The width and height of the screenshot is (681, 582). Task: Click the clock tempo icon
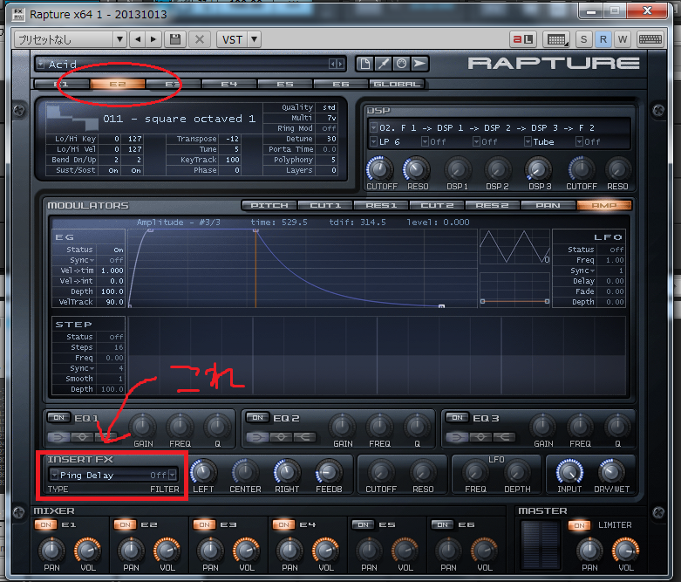click(x=401, y=64)
